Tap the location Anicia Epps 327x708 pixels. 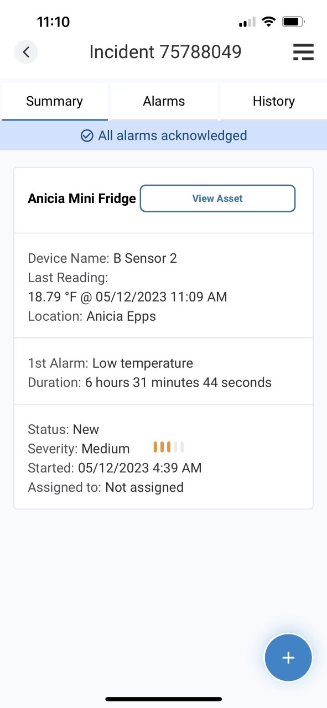point(120,316)
